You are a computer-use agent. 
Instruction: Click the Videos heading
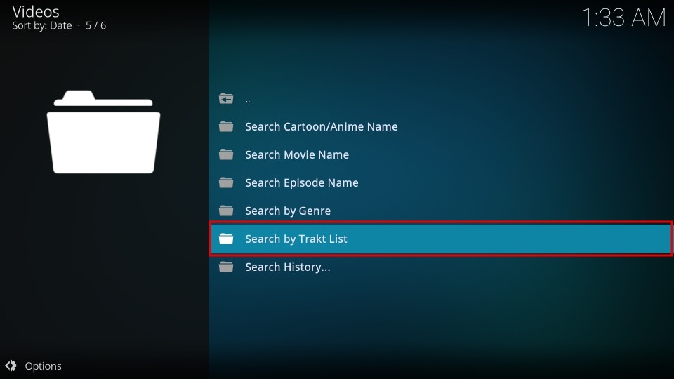click(36, 12)
